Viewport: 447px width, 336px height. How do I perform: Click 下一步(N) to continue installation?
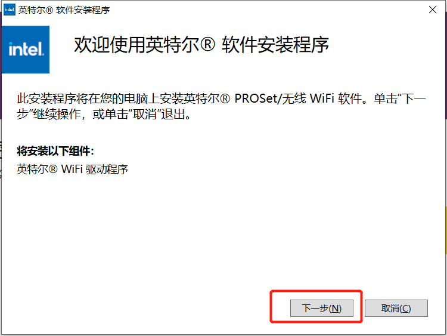click(x=322, y=308)
